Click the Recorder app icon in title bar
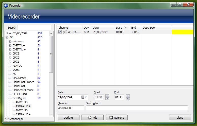The image size is (197, 126). [6, 6]
